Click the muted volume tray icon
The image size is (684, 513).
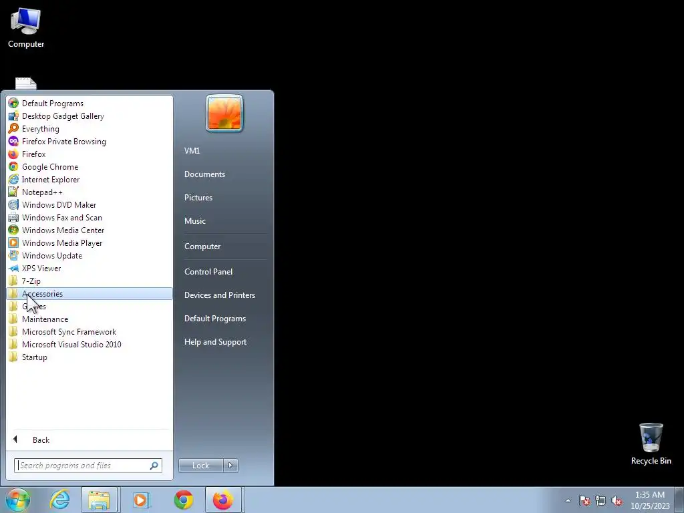617,500
